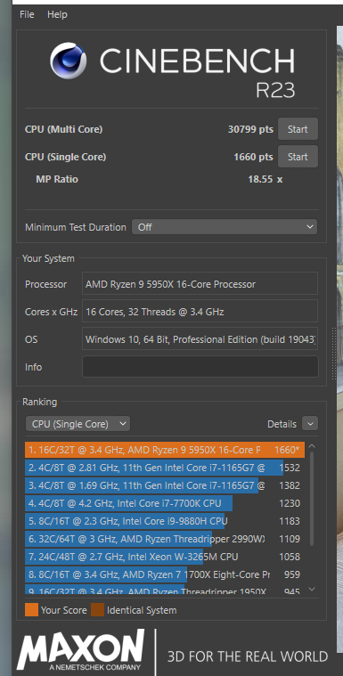The height and width of the screenshot is (676, 343).
Task: Select ranking row 5 Intel Core i9-9880H
Action: point(165,521)
